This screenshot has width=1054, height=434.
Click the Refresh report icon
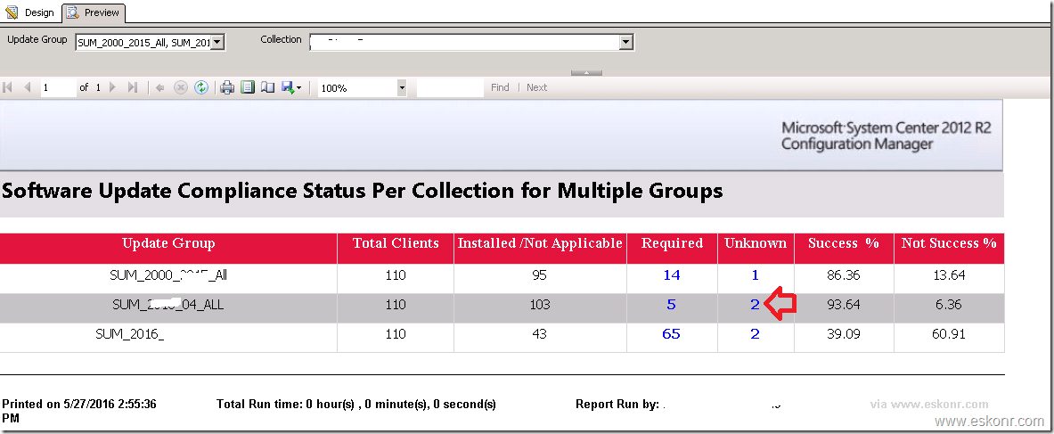pos(201,87)
